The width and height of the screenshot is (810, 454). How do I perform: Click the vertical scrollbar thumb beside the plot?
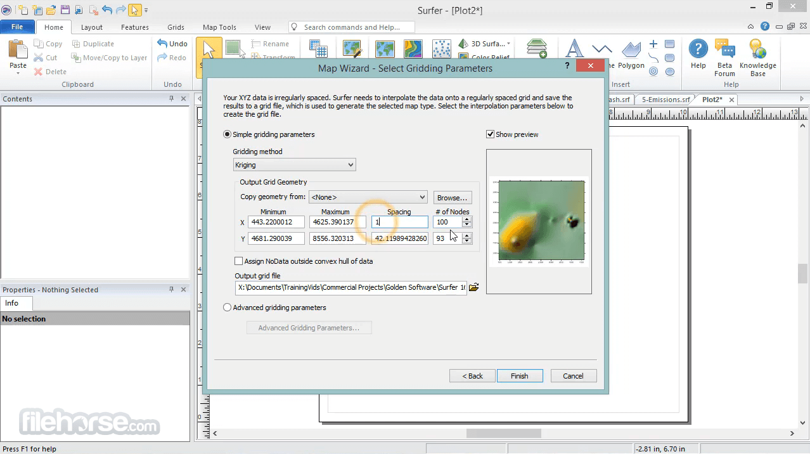(x=802, y=274)
